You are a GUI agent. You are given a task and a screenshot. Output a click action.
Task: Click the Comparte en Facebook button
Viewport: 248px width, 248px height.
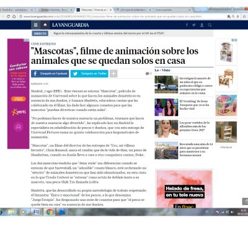[50, 74]
